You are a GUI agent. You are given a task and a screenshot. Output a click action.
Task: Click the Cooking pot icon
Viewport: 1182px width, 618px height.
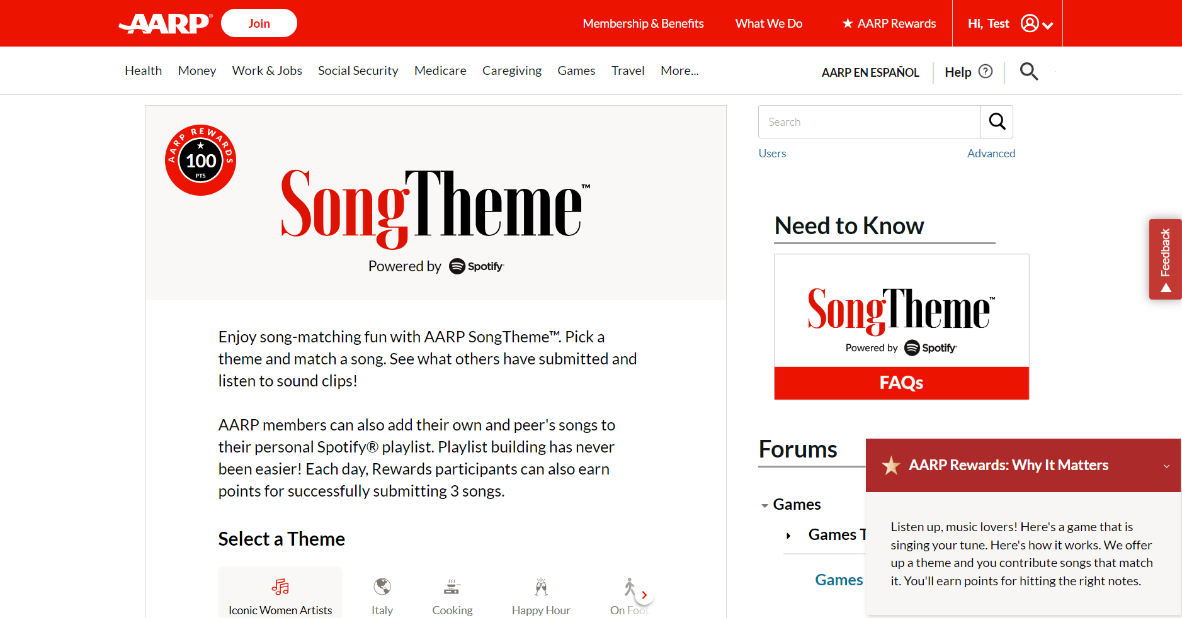point(452,587)
